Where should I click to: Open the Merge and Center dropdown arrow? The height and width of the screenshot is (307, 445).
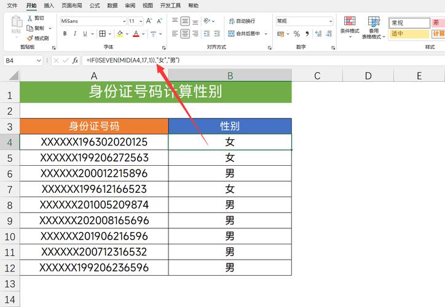(x=266, y=34)
